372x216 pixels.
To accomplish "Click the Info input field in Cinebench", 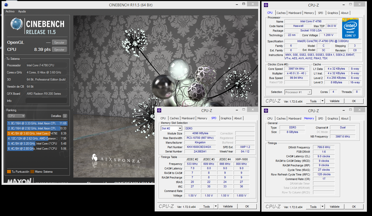I will pos(46,101).
